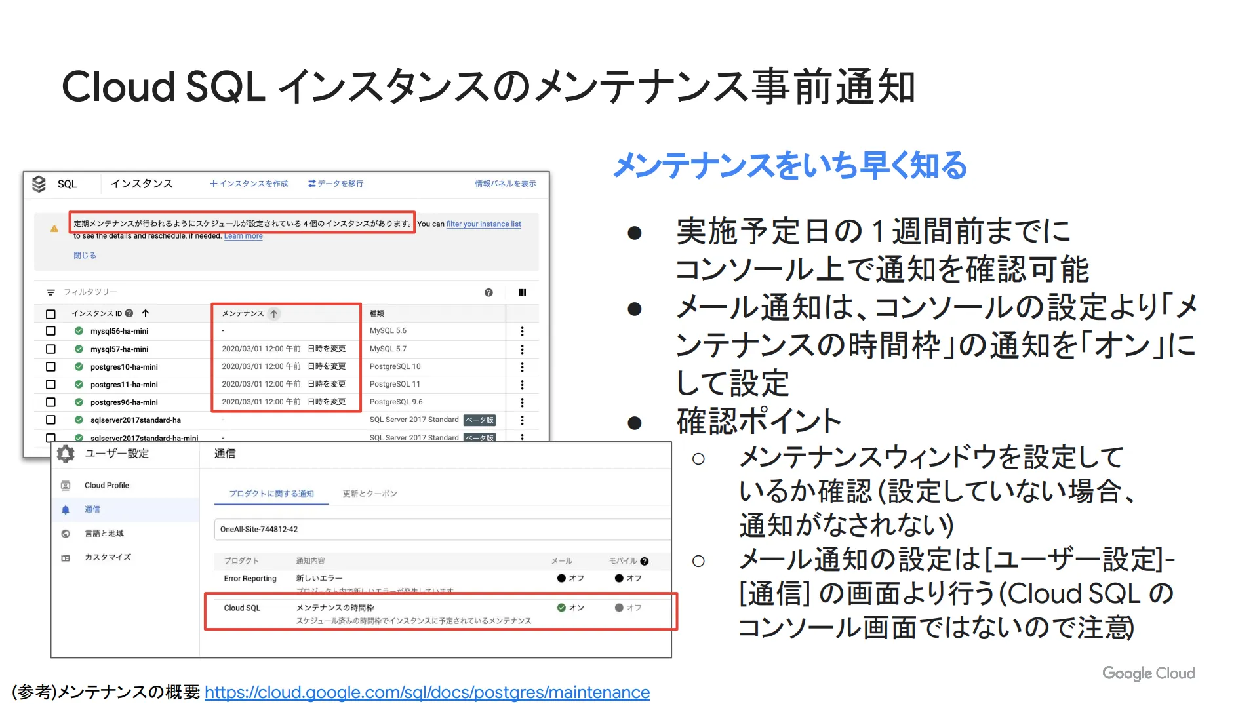
Task: Open instance postgres11-ha-mini by name
Action: click(124, 385)
